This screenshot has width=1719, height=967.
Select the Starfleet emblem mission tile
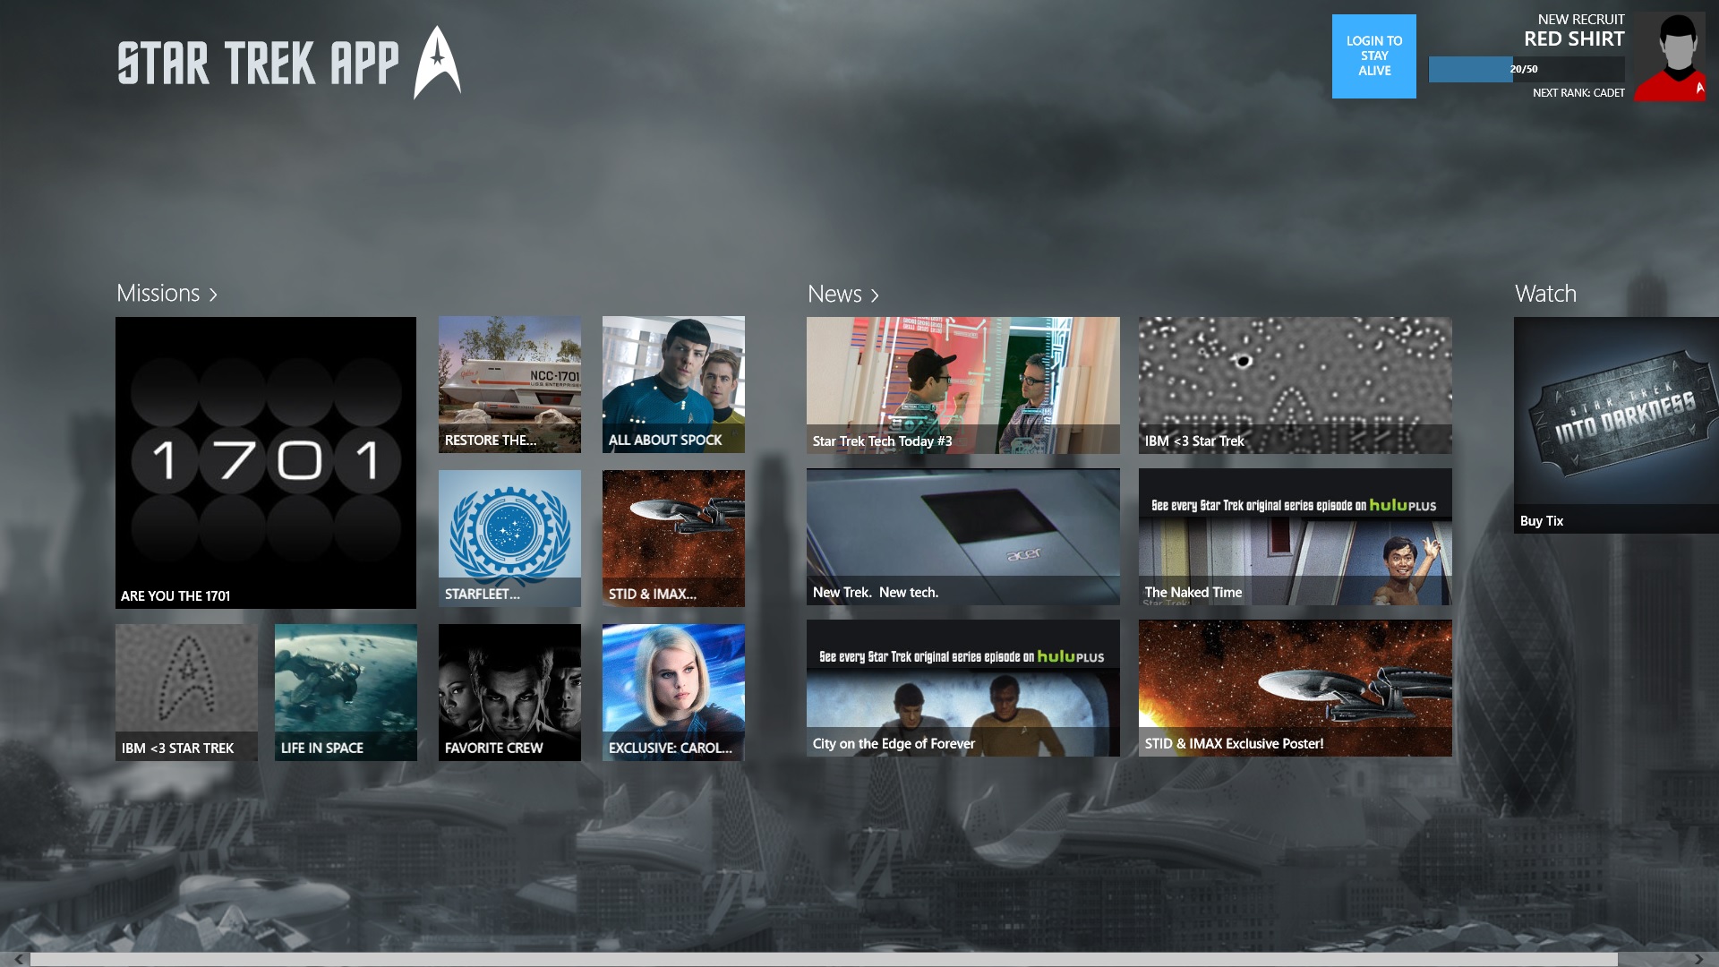tap(509, 537)
